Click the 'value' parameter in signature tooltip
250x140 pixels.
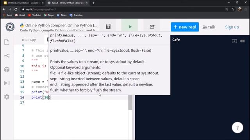pos(68,35)
